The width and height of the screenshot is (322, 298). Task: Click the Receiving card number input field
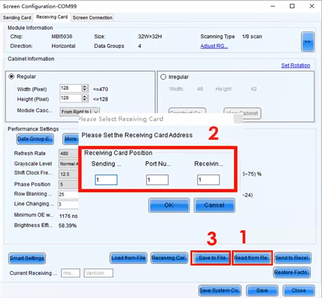coord(208,180)
